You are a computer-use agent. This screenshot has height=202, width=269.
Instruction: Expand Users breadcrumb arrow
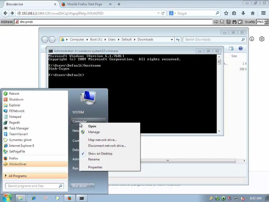coord(118,39)
